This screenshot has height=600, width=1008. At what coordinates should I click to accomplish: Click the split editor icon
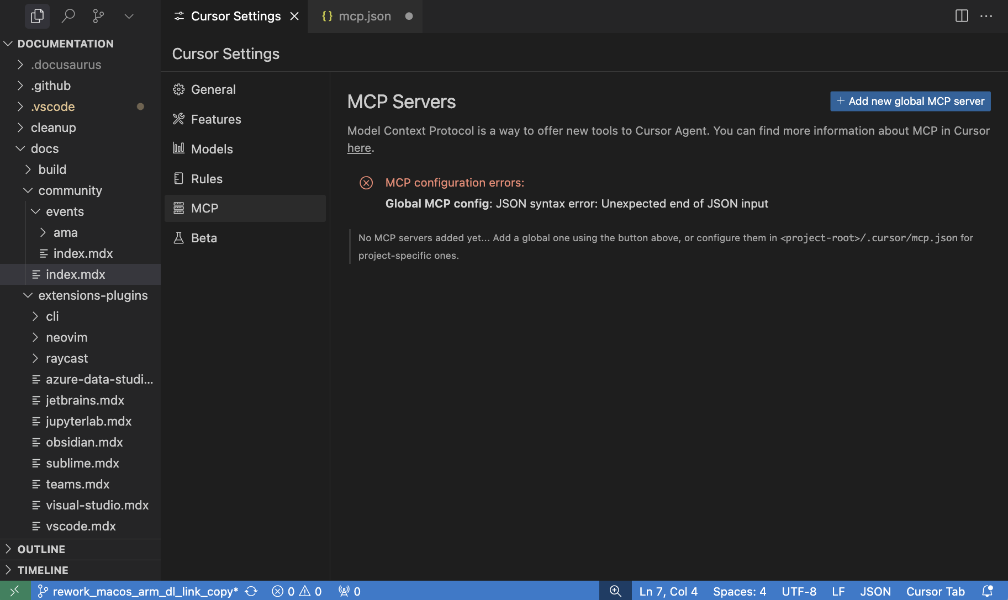(x=962, y=16)
